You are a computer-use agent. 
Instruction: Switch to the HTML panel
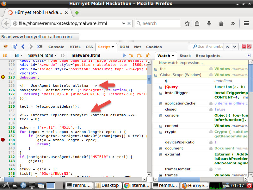tap(75, 47)
